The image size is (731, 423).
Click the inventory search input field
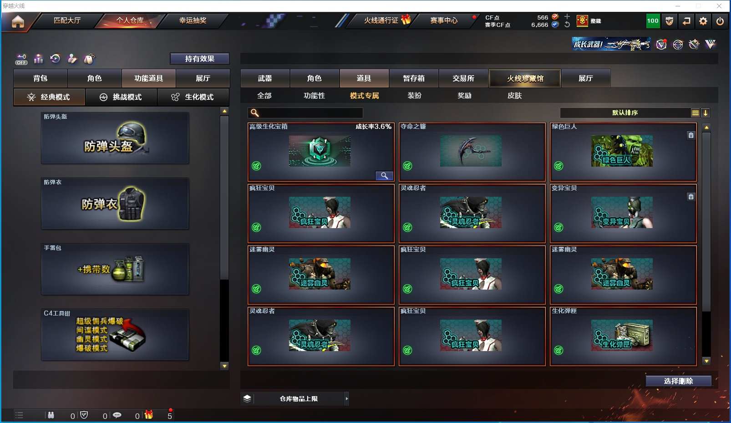click(305, 113)
